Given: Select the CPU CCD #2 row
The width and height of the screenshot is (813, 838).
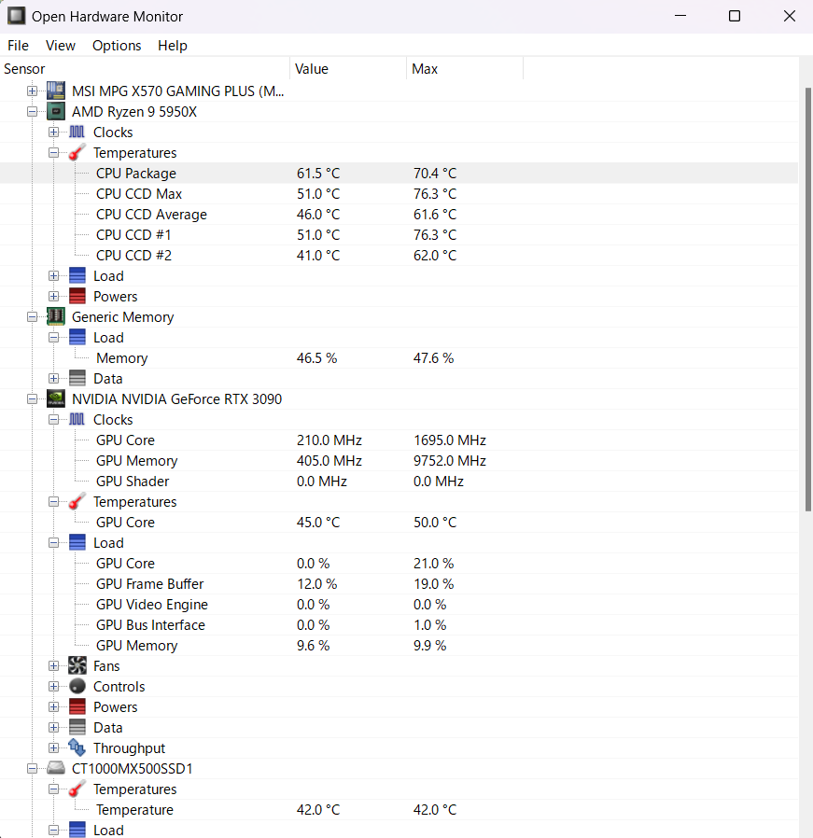Looking at the screenshot, I should 399,256.
